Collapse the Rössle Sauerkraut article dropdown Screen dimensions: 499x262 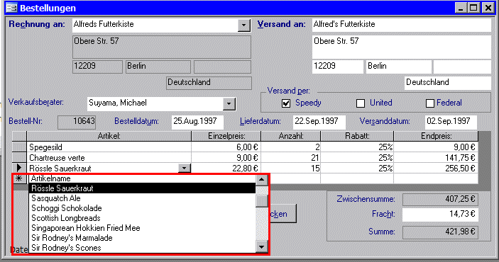pos(185,168)
